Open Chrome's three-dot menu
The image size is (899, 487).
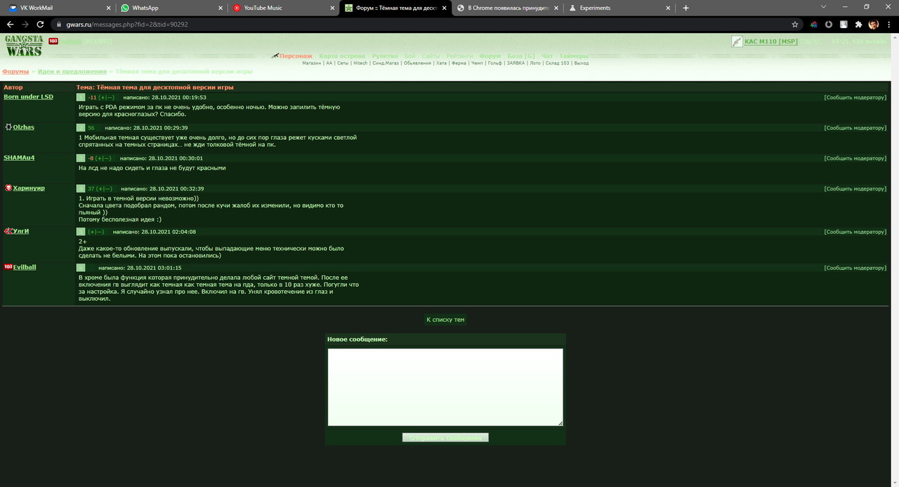click(888, 24)
